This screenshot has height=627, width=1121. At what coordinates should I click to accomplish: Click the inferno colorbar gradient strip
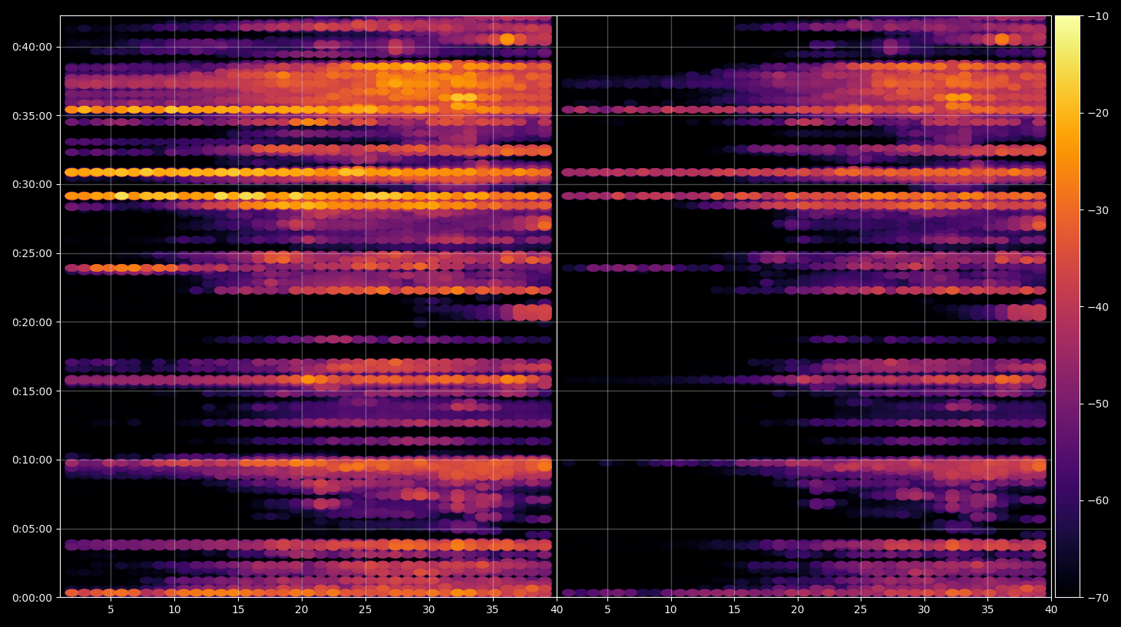coord(1067,306)
